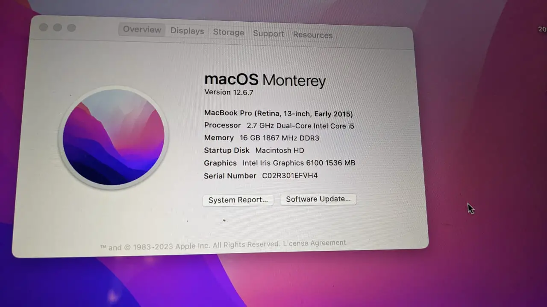Click the minimize window button
The image size is (547, 307).
(x=57, y=27)
